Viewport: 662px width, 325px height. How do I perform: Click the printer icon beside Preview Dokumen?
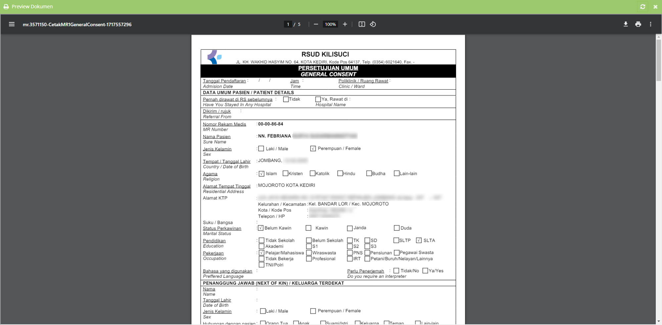point(6,7)
